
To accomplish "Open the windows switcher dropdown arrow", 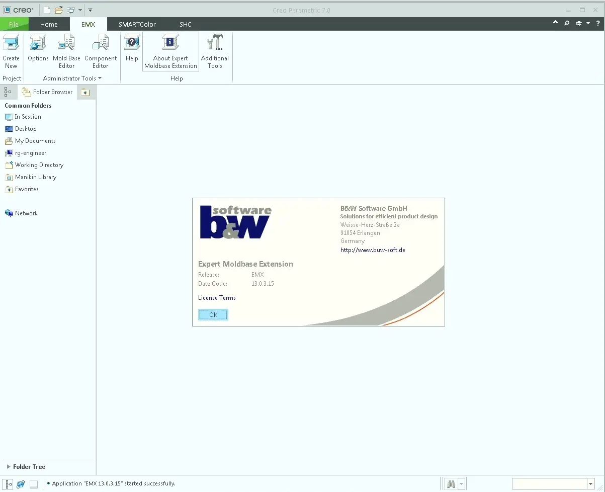I will [80, 10].
